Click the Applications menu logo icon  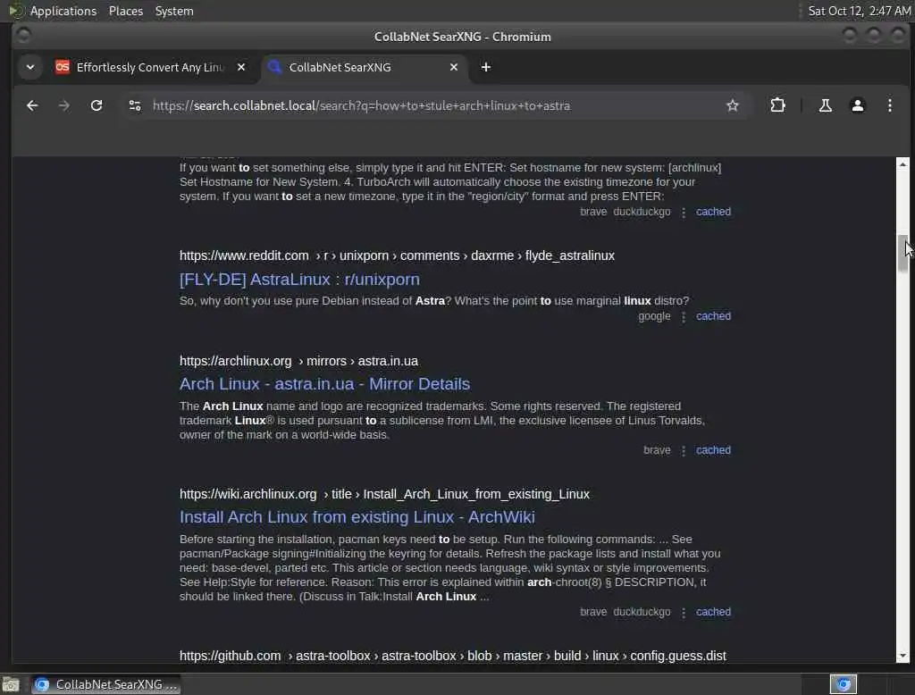click(x=16, y=11)
